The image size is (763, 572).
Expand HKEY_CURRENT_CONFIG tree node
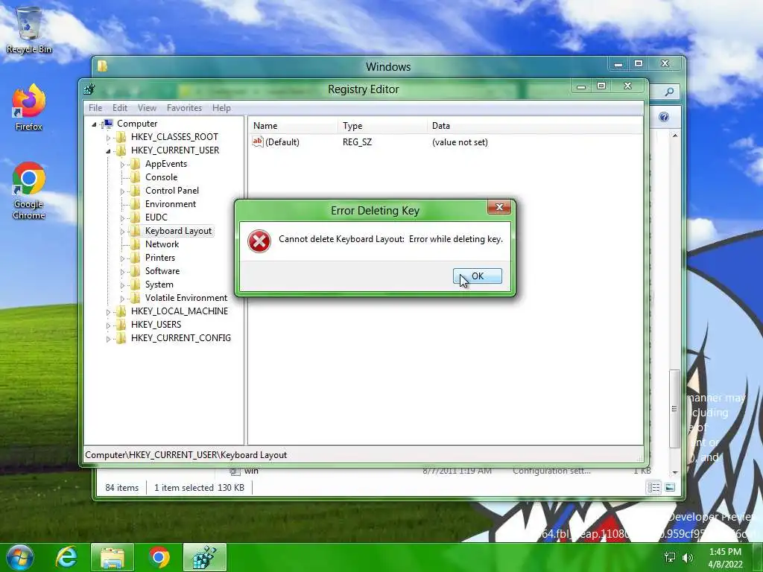point(108,339)
